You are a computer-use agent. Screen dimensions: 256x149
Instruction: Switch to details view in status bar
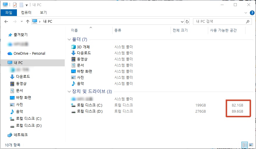pyautogui.click(x=245, y=145)
